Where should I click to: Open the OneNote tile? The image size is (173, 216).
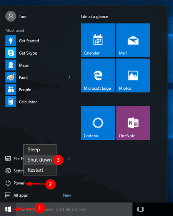coord(133,123)
